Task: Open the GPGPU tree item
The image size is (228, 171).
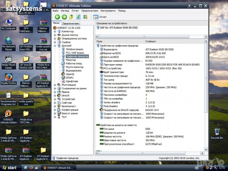Action: pyautogui.click(x=70, y=78)
